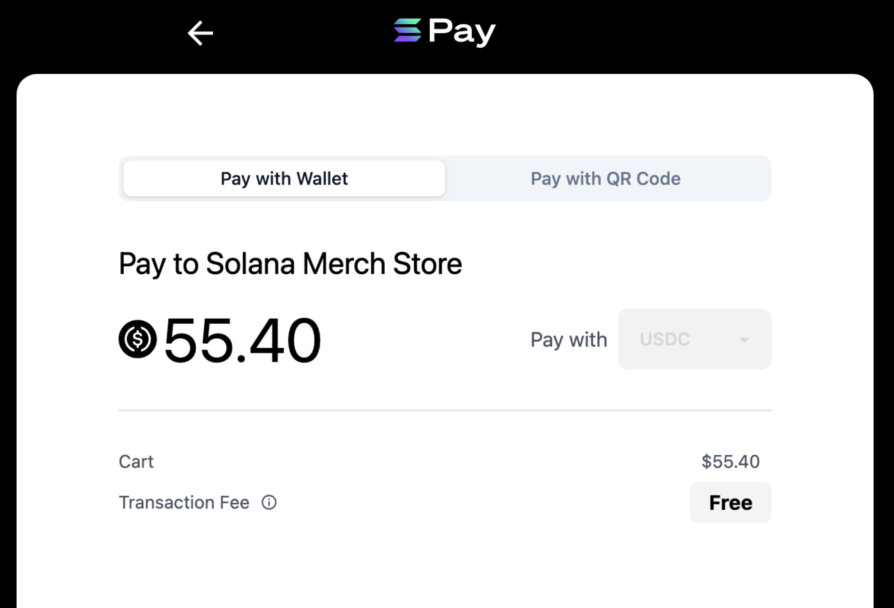Click the back arrow icon
This screenshot has height=608, width=894.
(200, 33)
